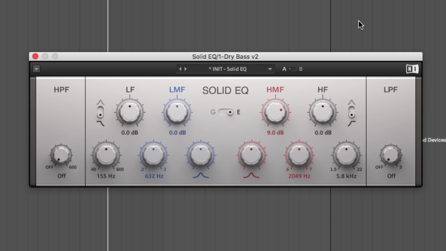The height and width of the screenshot is (251, 446).
Task: Click the window title Solid EQ/1-Dry Bass v2
Action: coord(225,56)
